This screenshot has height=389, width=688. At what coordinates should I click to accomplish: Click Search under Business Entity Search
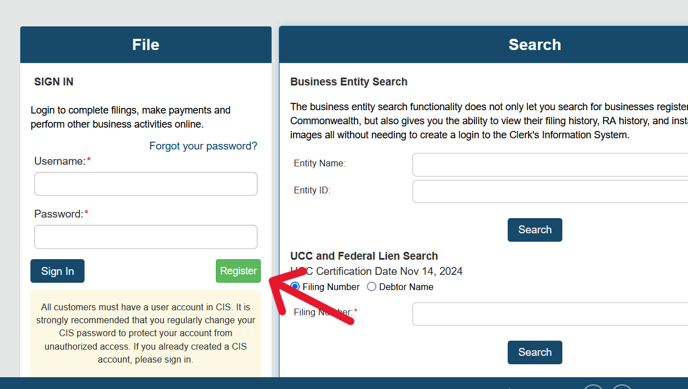point(535,230)
